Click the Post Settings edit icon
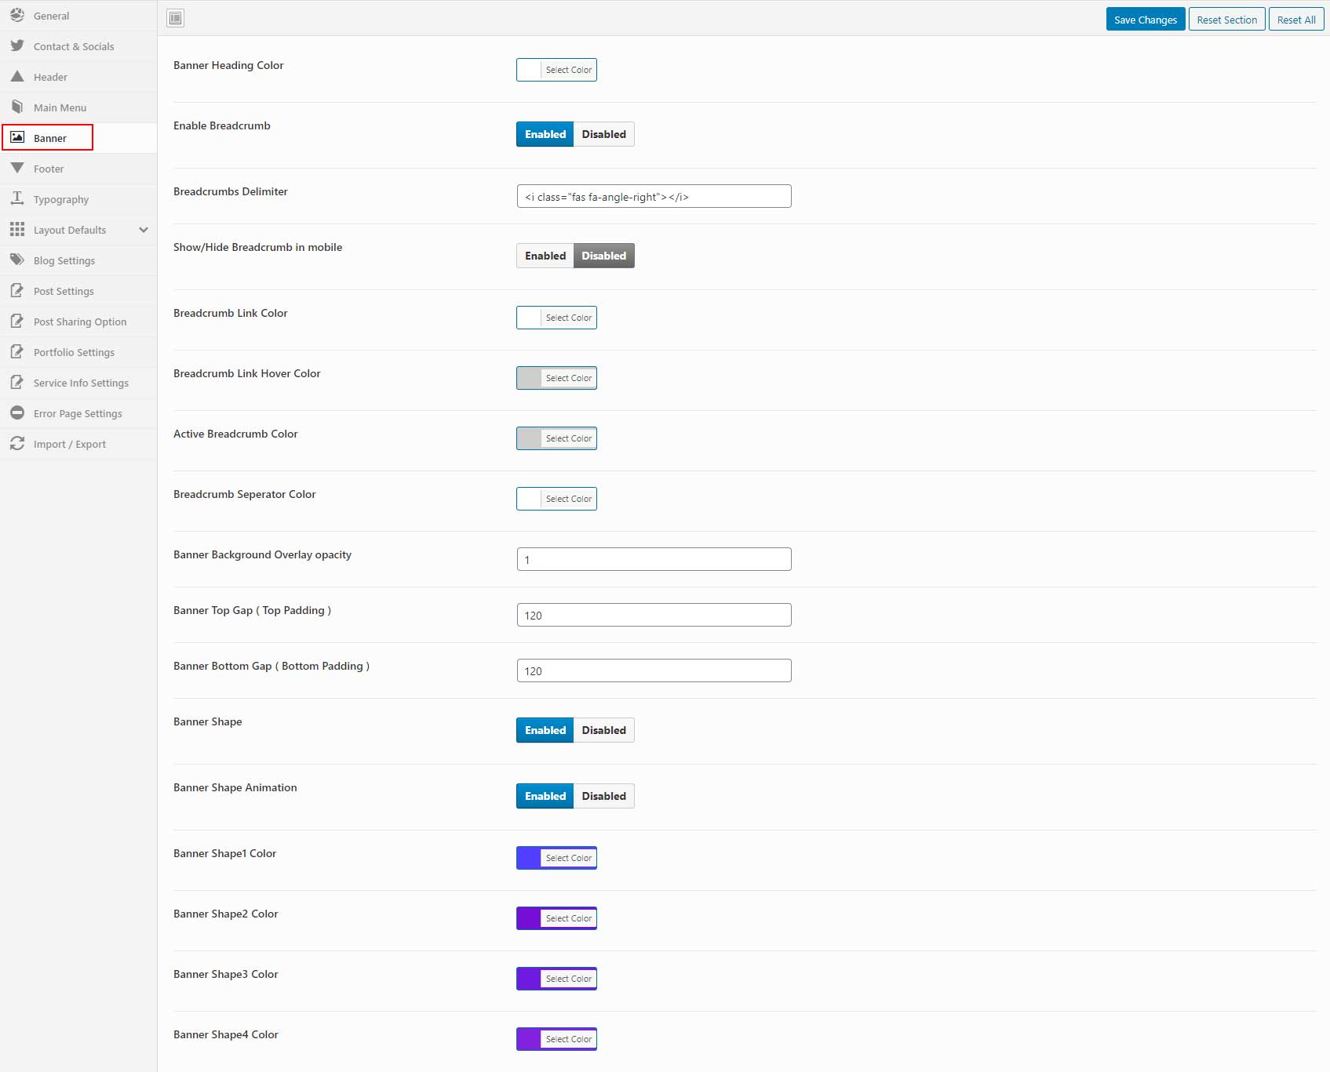 [17, 290]
